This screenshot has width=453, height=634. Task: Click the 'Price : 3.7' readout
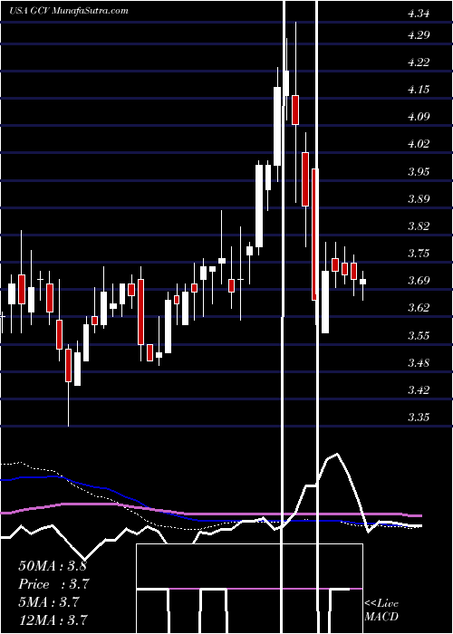(53, 584)
